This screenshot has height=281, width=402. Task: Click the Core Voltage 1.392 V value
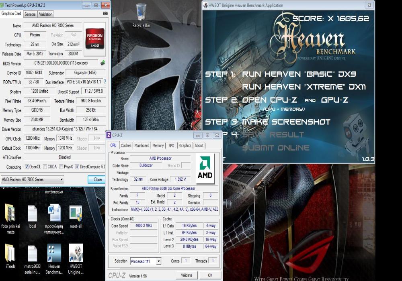(180, 179)
